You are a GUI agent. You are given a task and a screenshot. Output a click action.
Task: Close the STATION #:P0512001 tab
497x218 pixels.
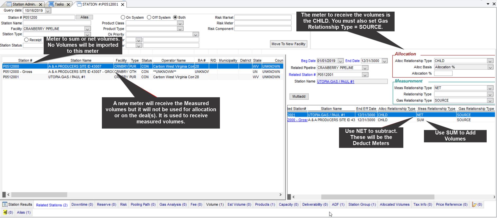[123, 4]
